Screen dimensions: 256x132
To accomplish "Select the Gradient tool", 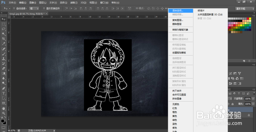I will [x=4, y=74].
